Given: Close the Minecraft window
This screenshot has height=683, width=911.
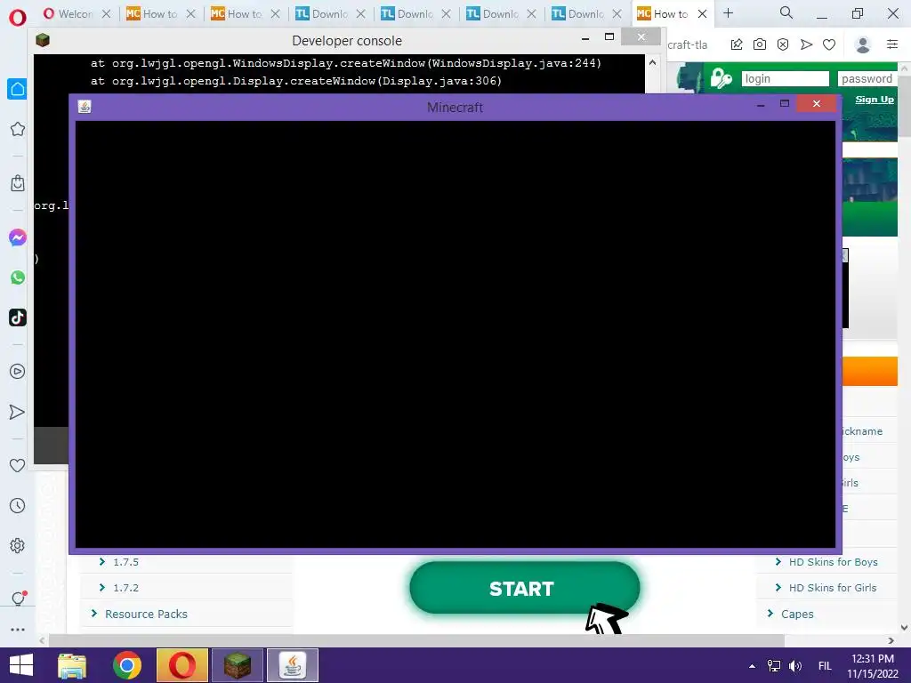Looking at the screenshot, I should click(x=817, y=103).
